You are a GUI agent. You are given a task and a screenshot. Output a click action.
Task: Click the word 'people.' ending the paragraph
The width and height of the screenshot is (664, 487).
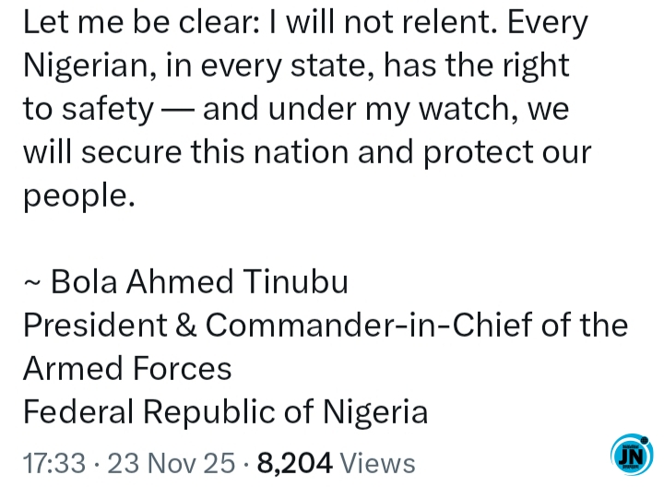click(78, 196)
